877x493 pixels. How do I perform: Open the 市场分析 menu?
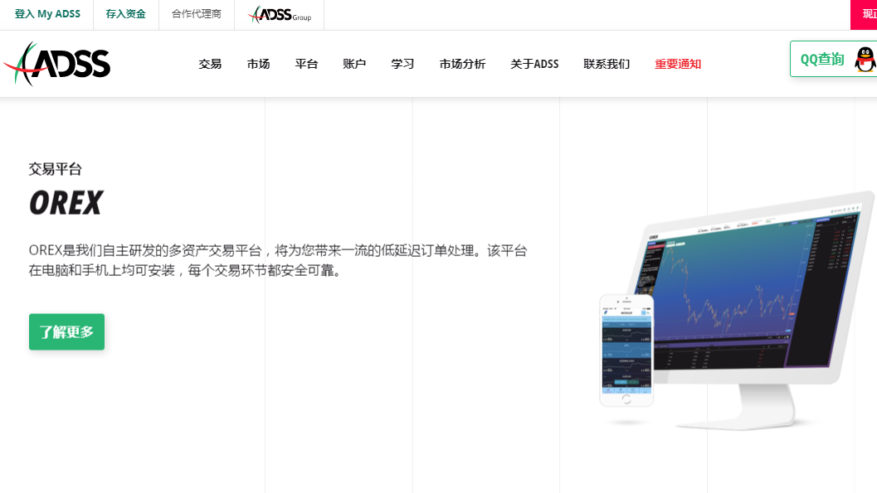(462, 64)
